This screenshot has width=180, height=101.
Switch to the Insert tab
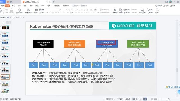coord(13,6)
